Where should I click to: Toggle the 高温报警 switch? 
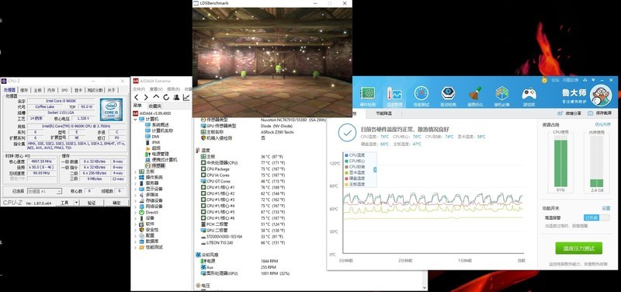pos(596,218)
